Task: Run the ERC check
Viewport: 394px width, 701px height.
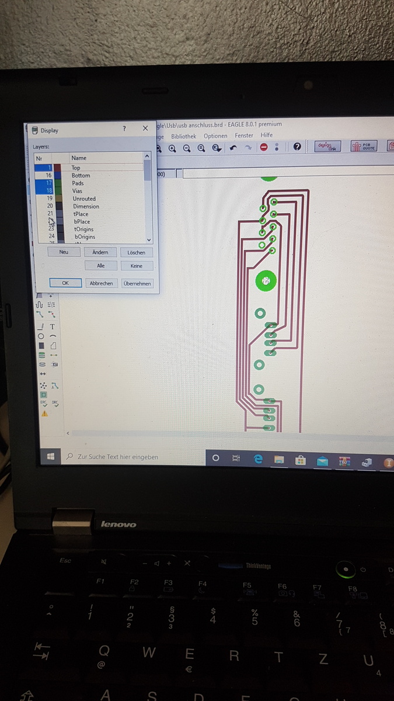Action: tap(44, 404)
